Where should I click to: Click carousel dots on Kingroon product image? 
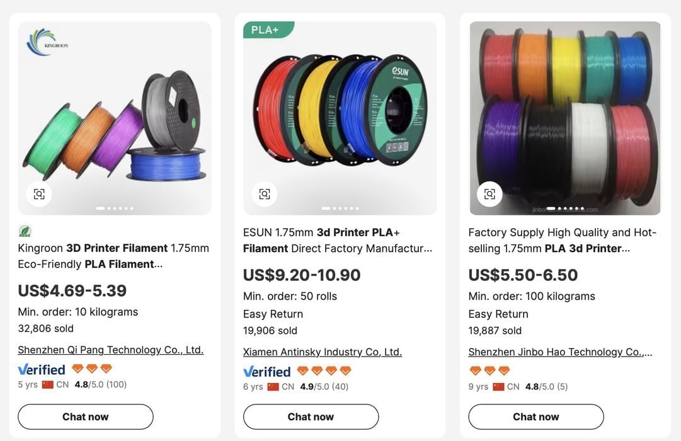[115, 208]
